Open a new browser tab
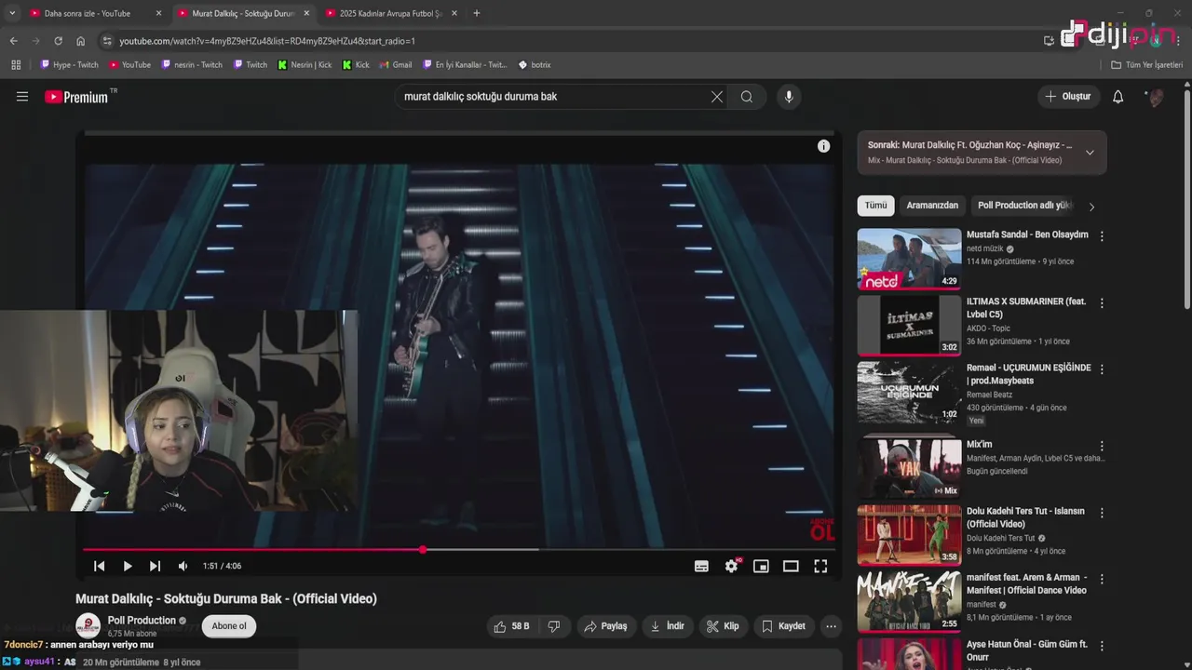The image size is (1192, 670). coord(477,13)
